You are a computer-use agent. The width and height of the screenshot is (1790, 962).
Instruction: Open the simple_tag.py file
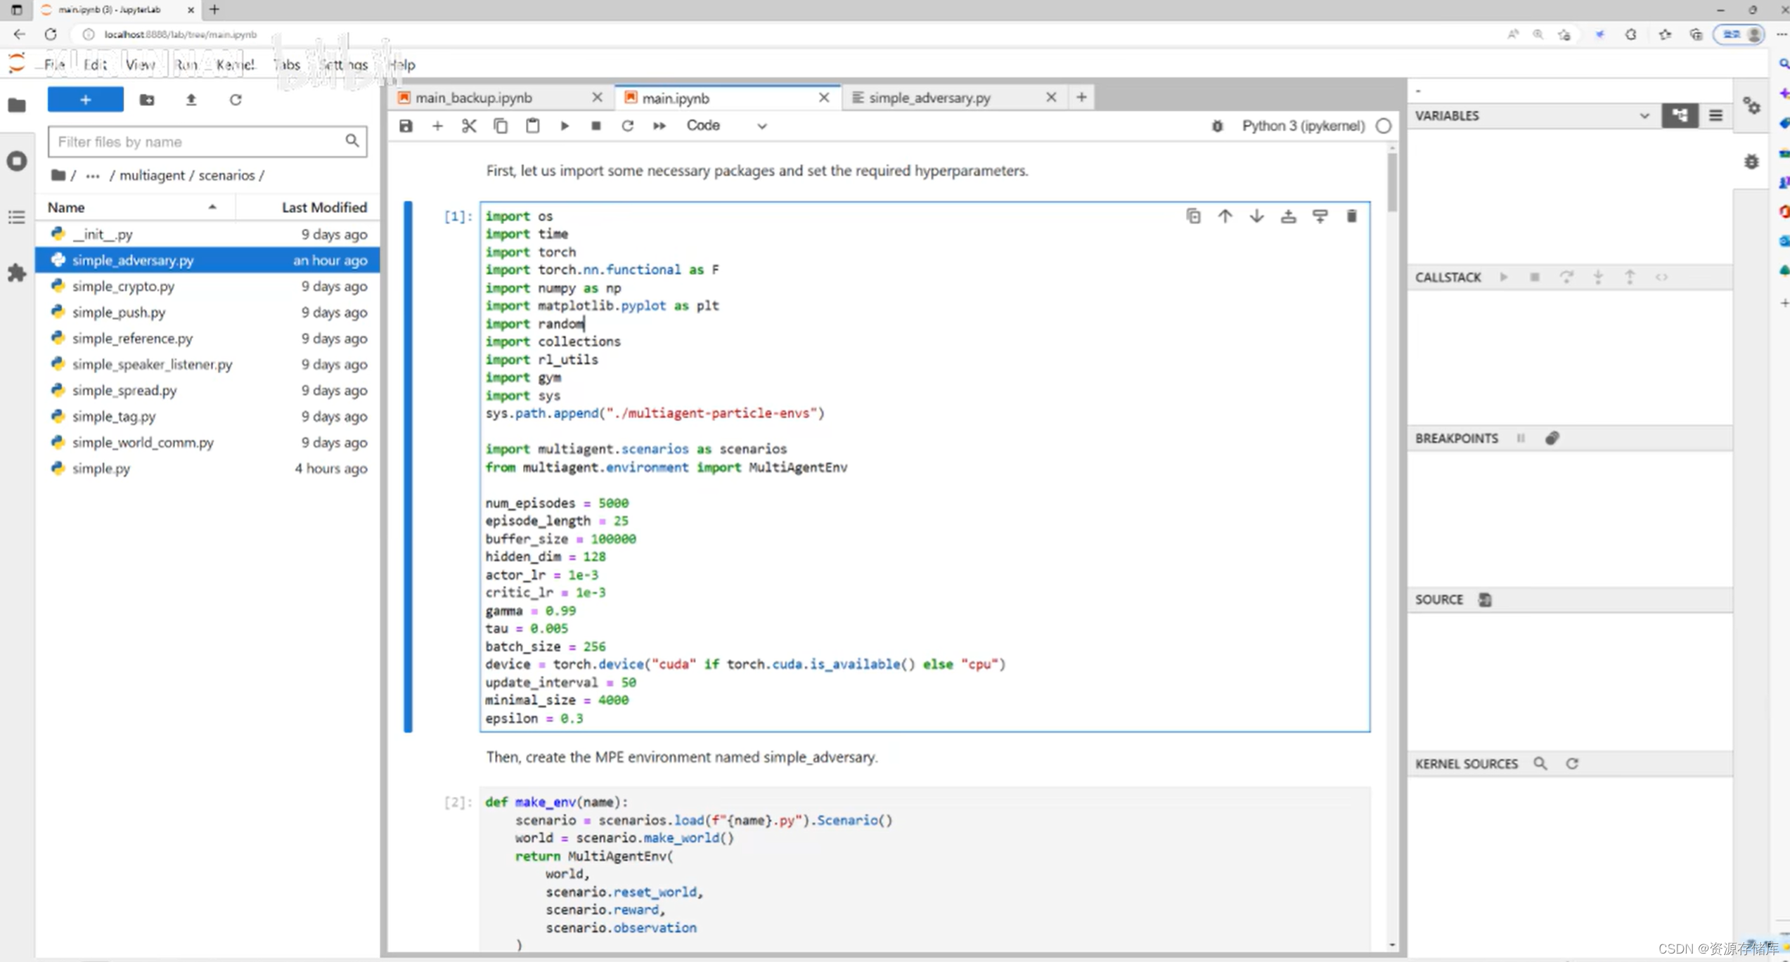[x=114, y=416]
